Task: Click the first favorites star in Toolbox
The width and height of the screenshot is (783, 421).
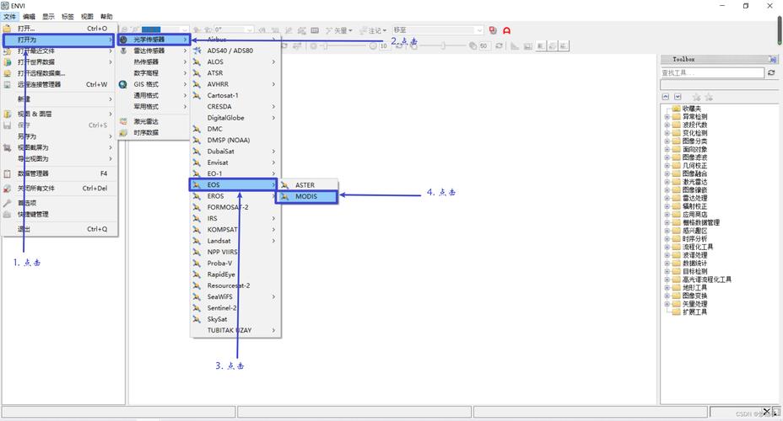Action: tap(696, 97)
